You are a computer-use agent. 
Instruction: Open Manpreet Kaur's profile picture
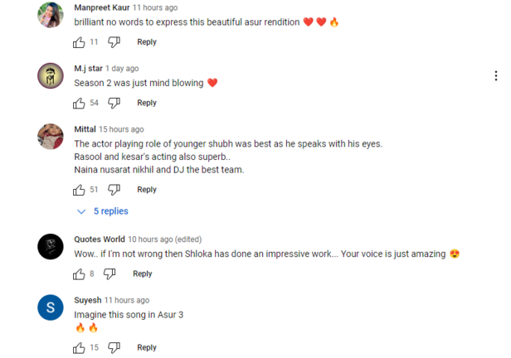tap(51, 15)
